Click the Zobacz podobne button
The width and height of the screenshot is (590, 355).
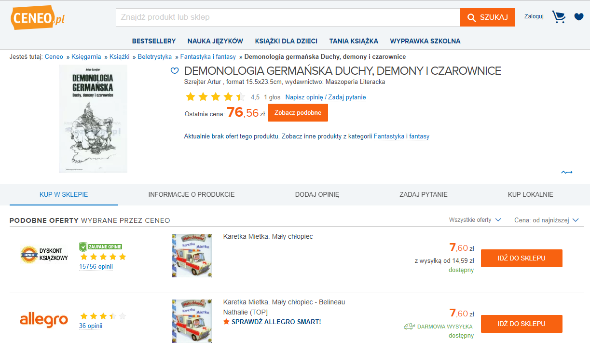click(298, 113)
